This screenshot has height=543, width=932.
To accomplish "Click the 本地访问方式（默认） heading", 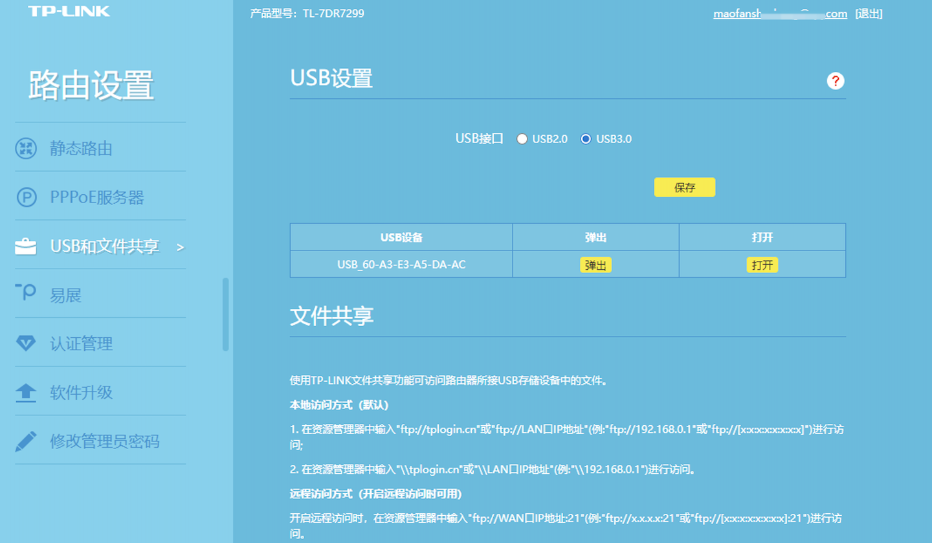I will click(x=338, y=405).
